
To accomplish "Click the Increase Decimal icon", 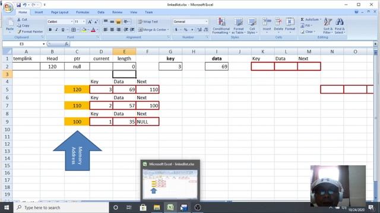I will coord(199,30).
